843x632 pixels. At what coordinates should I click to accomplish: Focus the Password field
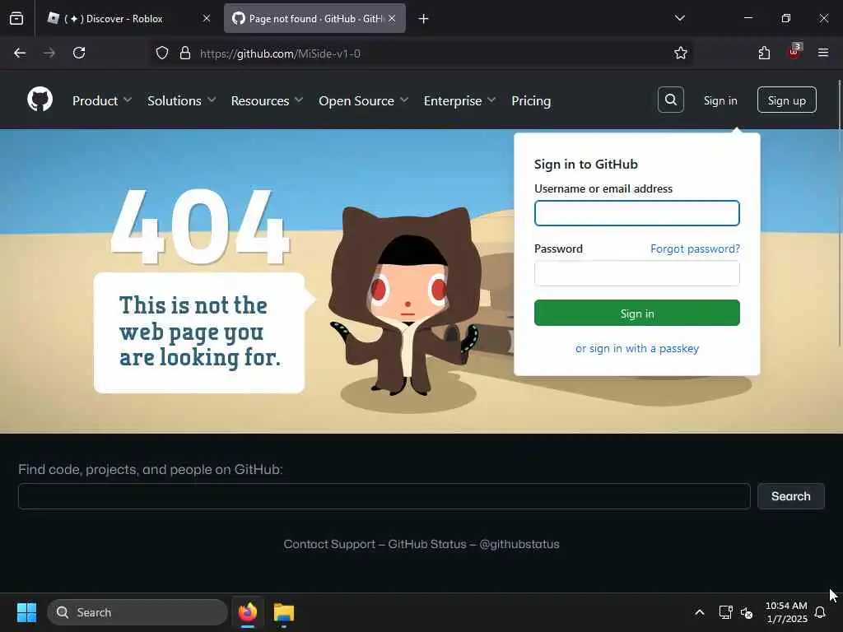[x=636, y=273]
